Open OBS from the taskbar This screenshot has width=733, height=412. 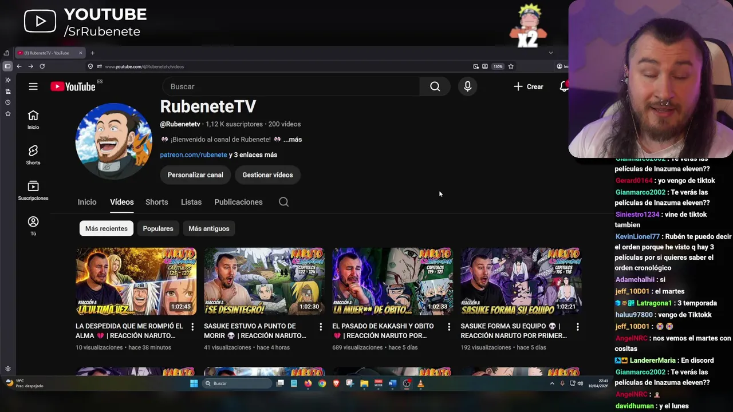click(407, 383)
